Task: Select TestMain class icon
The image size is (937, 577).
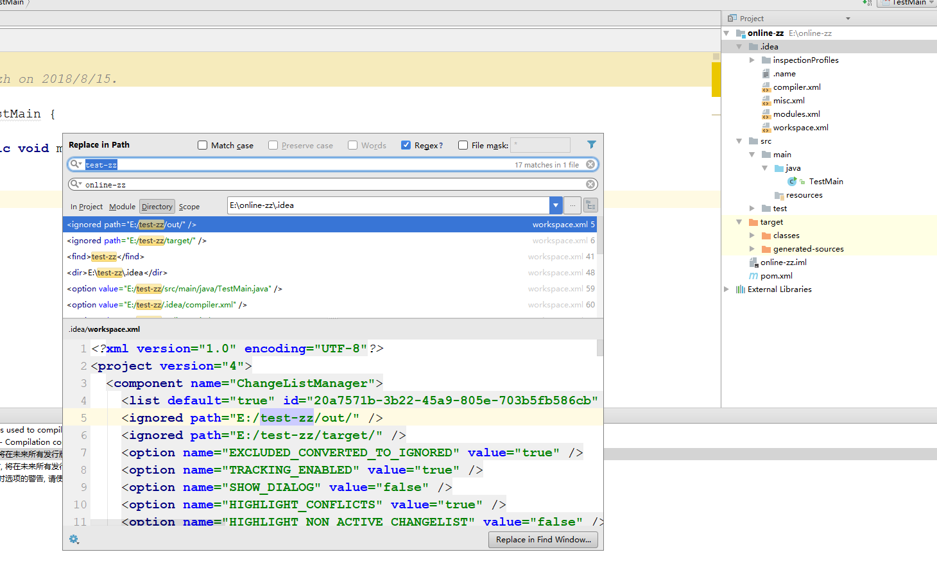Action: click(792, 182)
